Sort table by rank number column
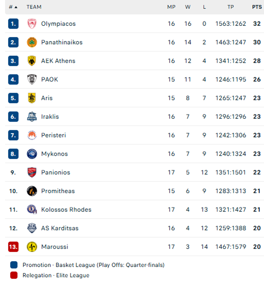This screenshot has height=283, width=264. coord(13,7)
